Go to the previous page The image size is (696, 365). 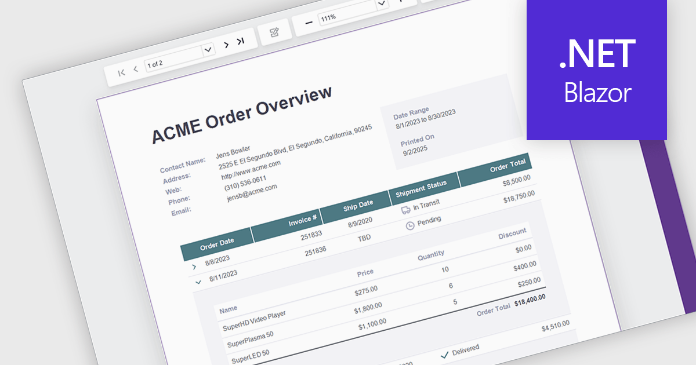point(135,70)
